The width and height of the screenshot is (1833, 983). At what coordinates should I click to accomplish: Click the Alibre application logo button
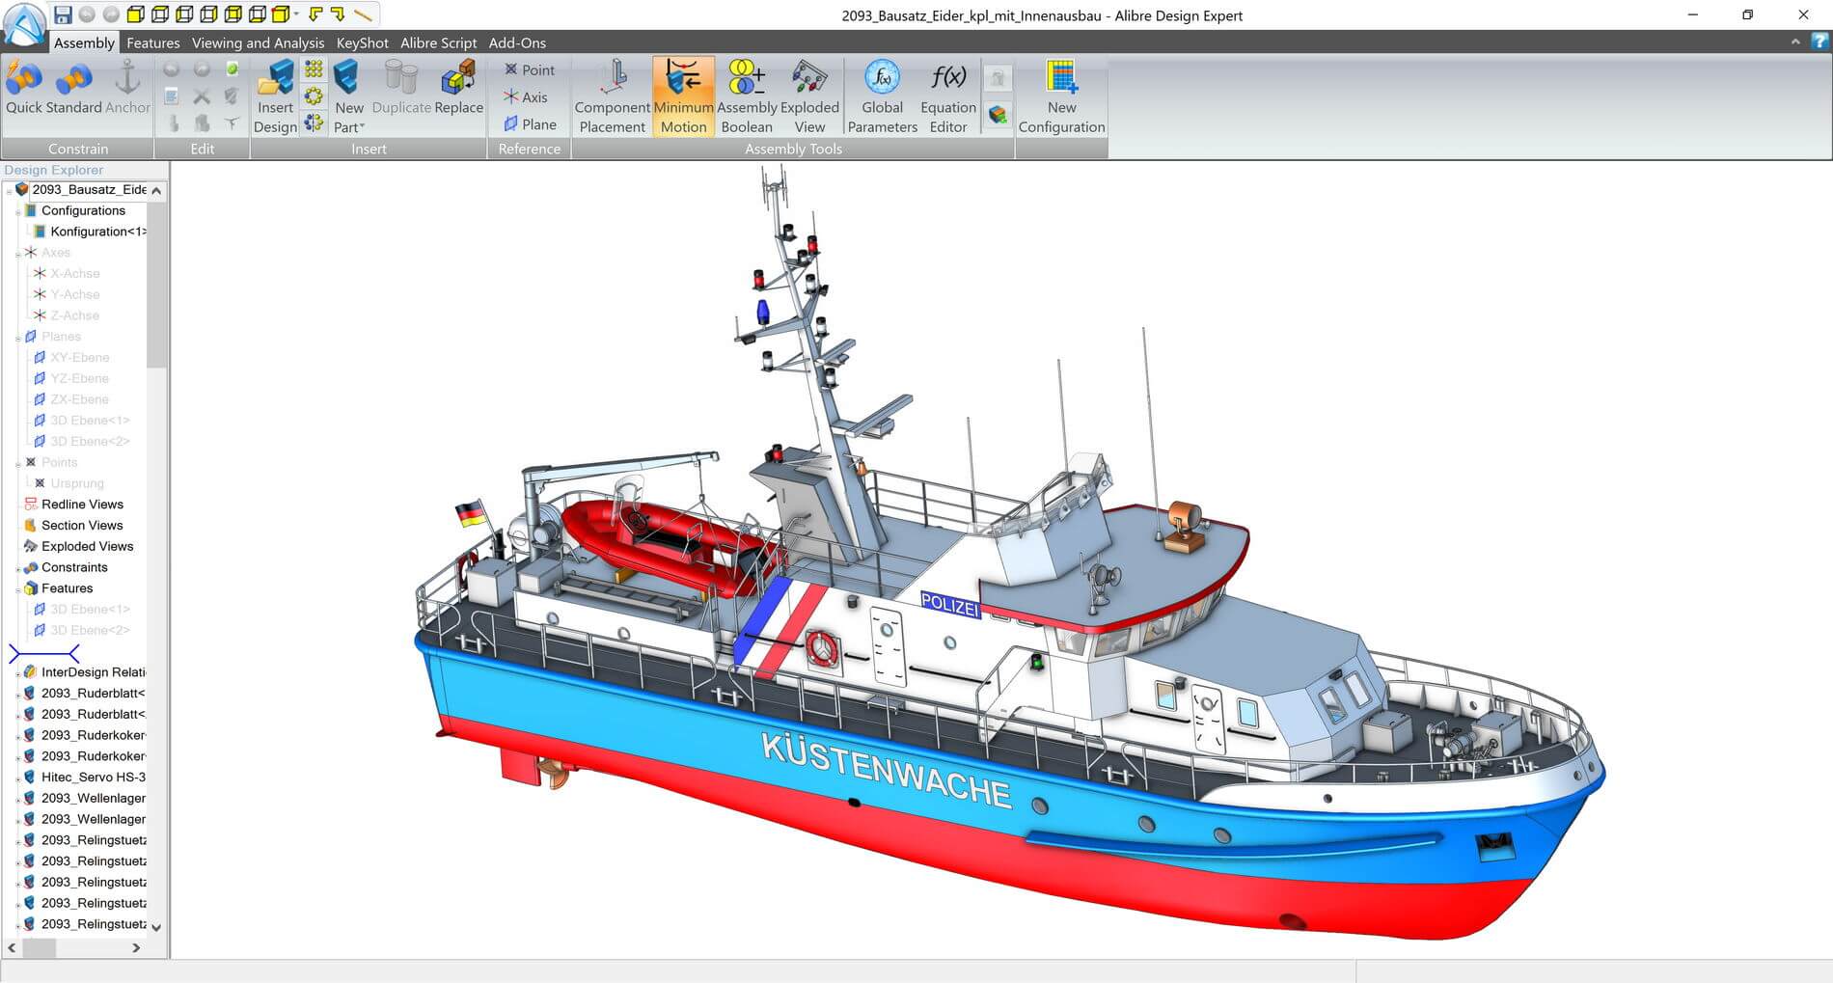click(24, 25)
